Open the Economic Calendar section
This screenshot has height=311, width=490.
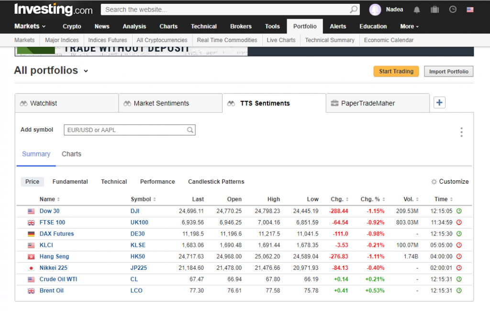pyautogui.click(x=389, y=40)
